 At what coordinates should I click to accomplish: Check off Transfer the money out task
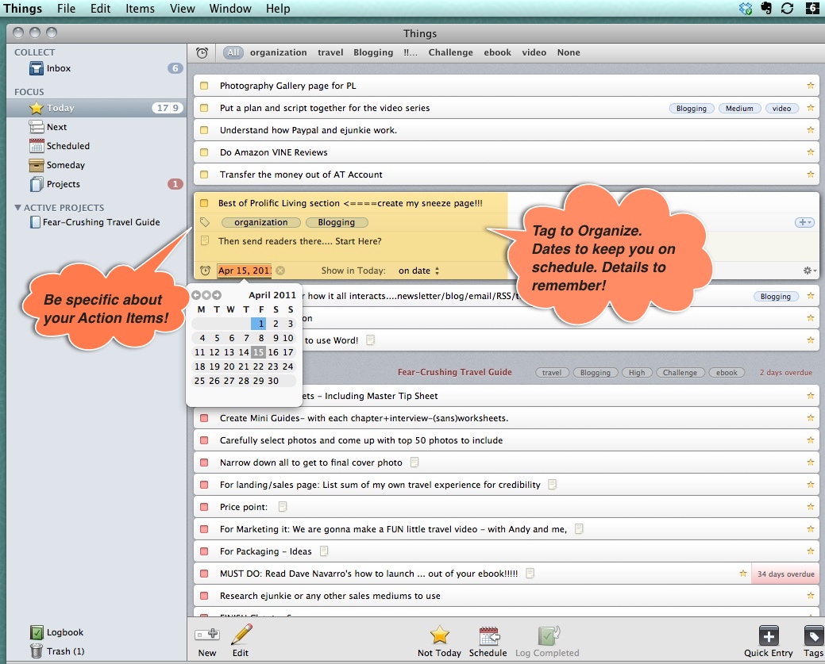pos(204,175)
